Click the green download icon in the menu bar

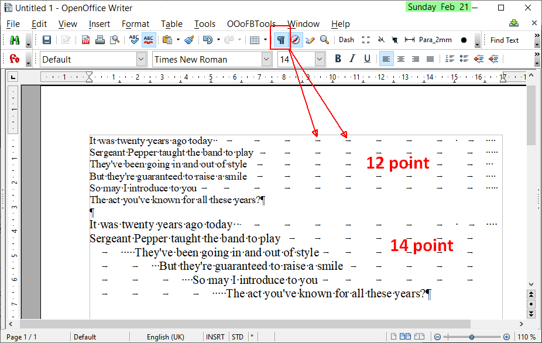pyautogui.click(x=514, y=23)
